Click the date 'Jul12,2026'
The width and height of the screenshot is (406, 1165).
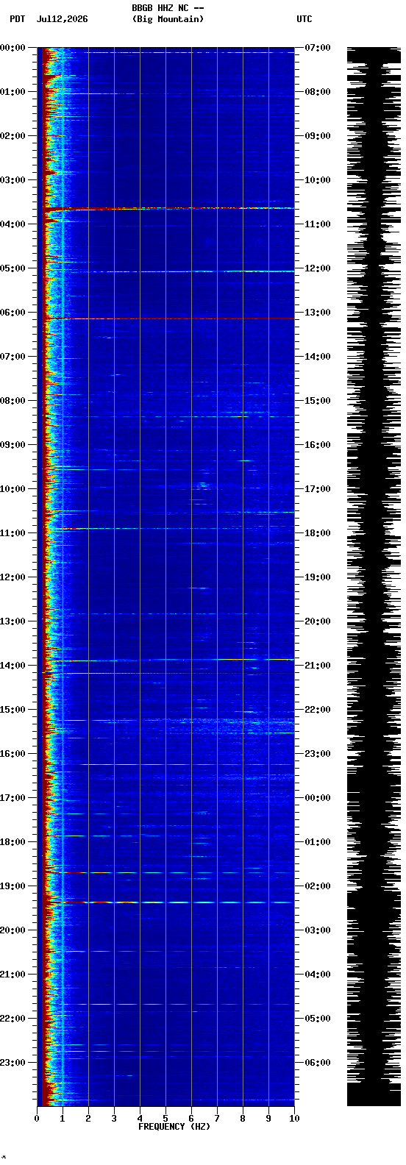(63, 19)
